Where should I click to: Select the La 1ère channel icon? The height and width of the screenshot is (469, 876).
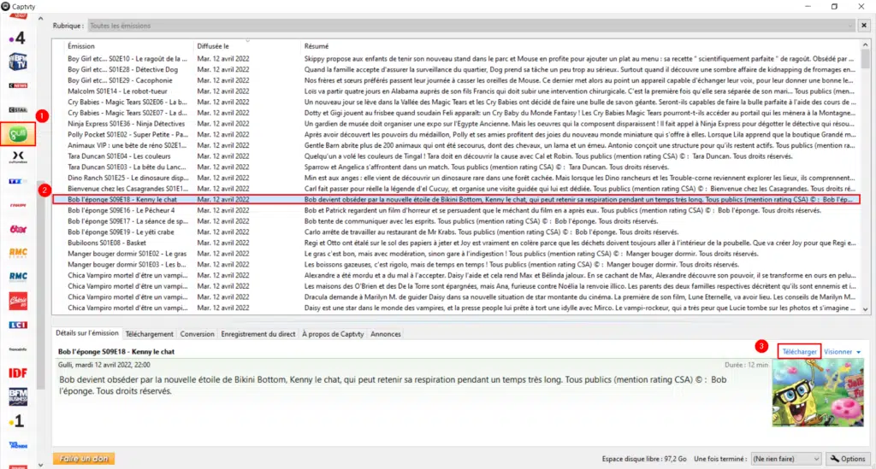(18, 421)
